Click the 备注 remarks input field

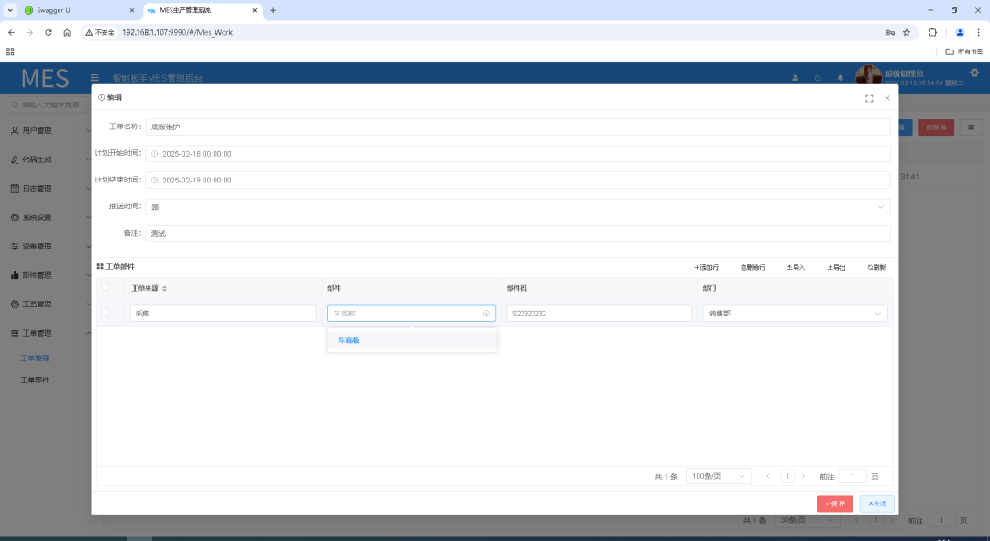point(517,233)
